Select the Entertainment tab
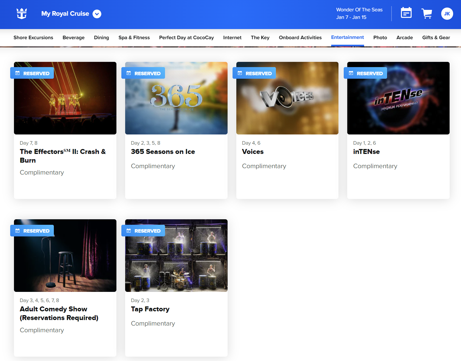This screenshot has height=361, width=461. pyautogui.click(x=347, y=37)
